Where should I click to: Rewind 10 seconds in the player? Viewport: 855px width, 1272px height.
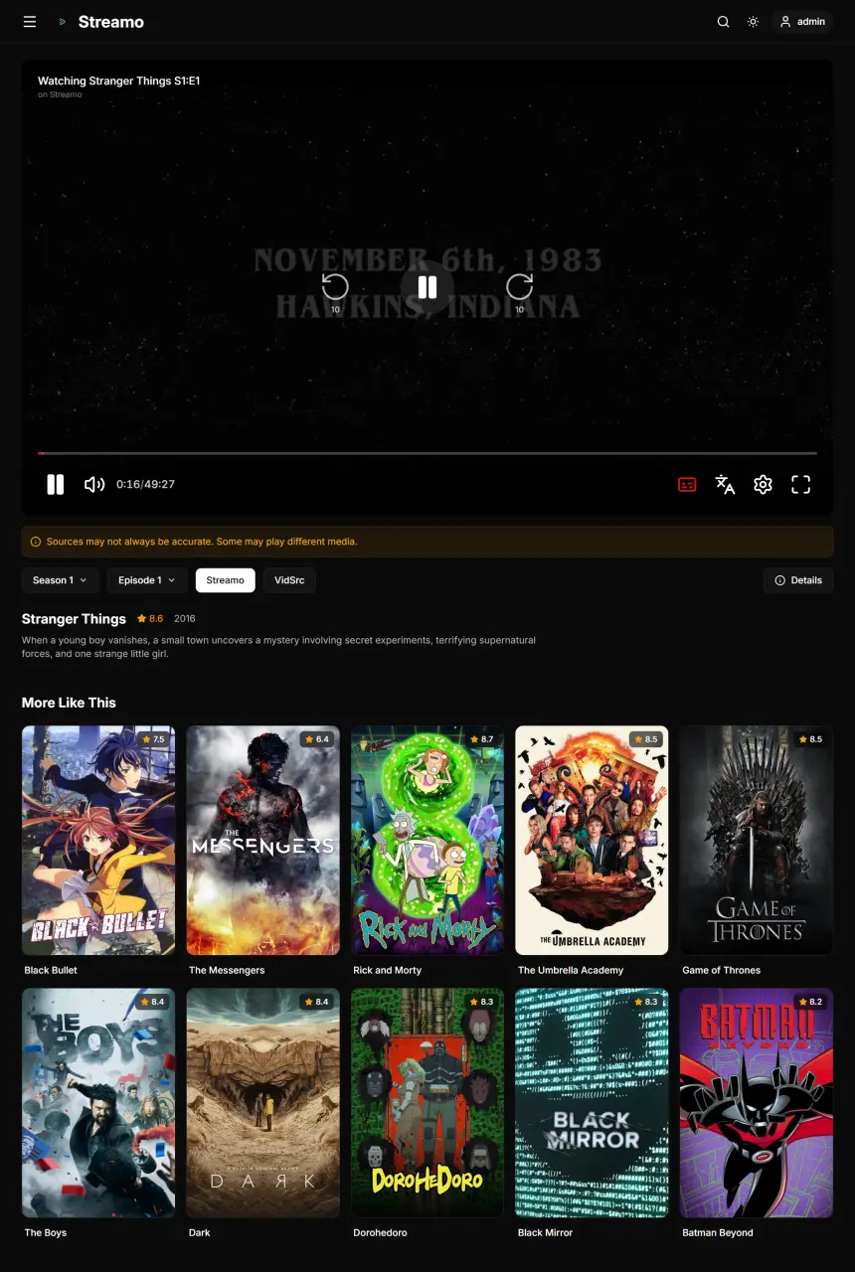click(335, 292)
